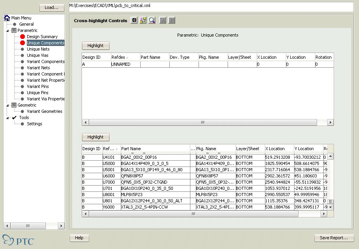Collapse the Parametric tree node
Image resolution: width=359 pixels, height=249 pixels.
pyautogui.click(x=7, y=30)
